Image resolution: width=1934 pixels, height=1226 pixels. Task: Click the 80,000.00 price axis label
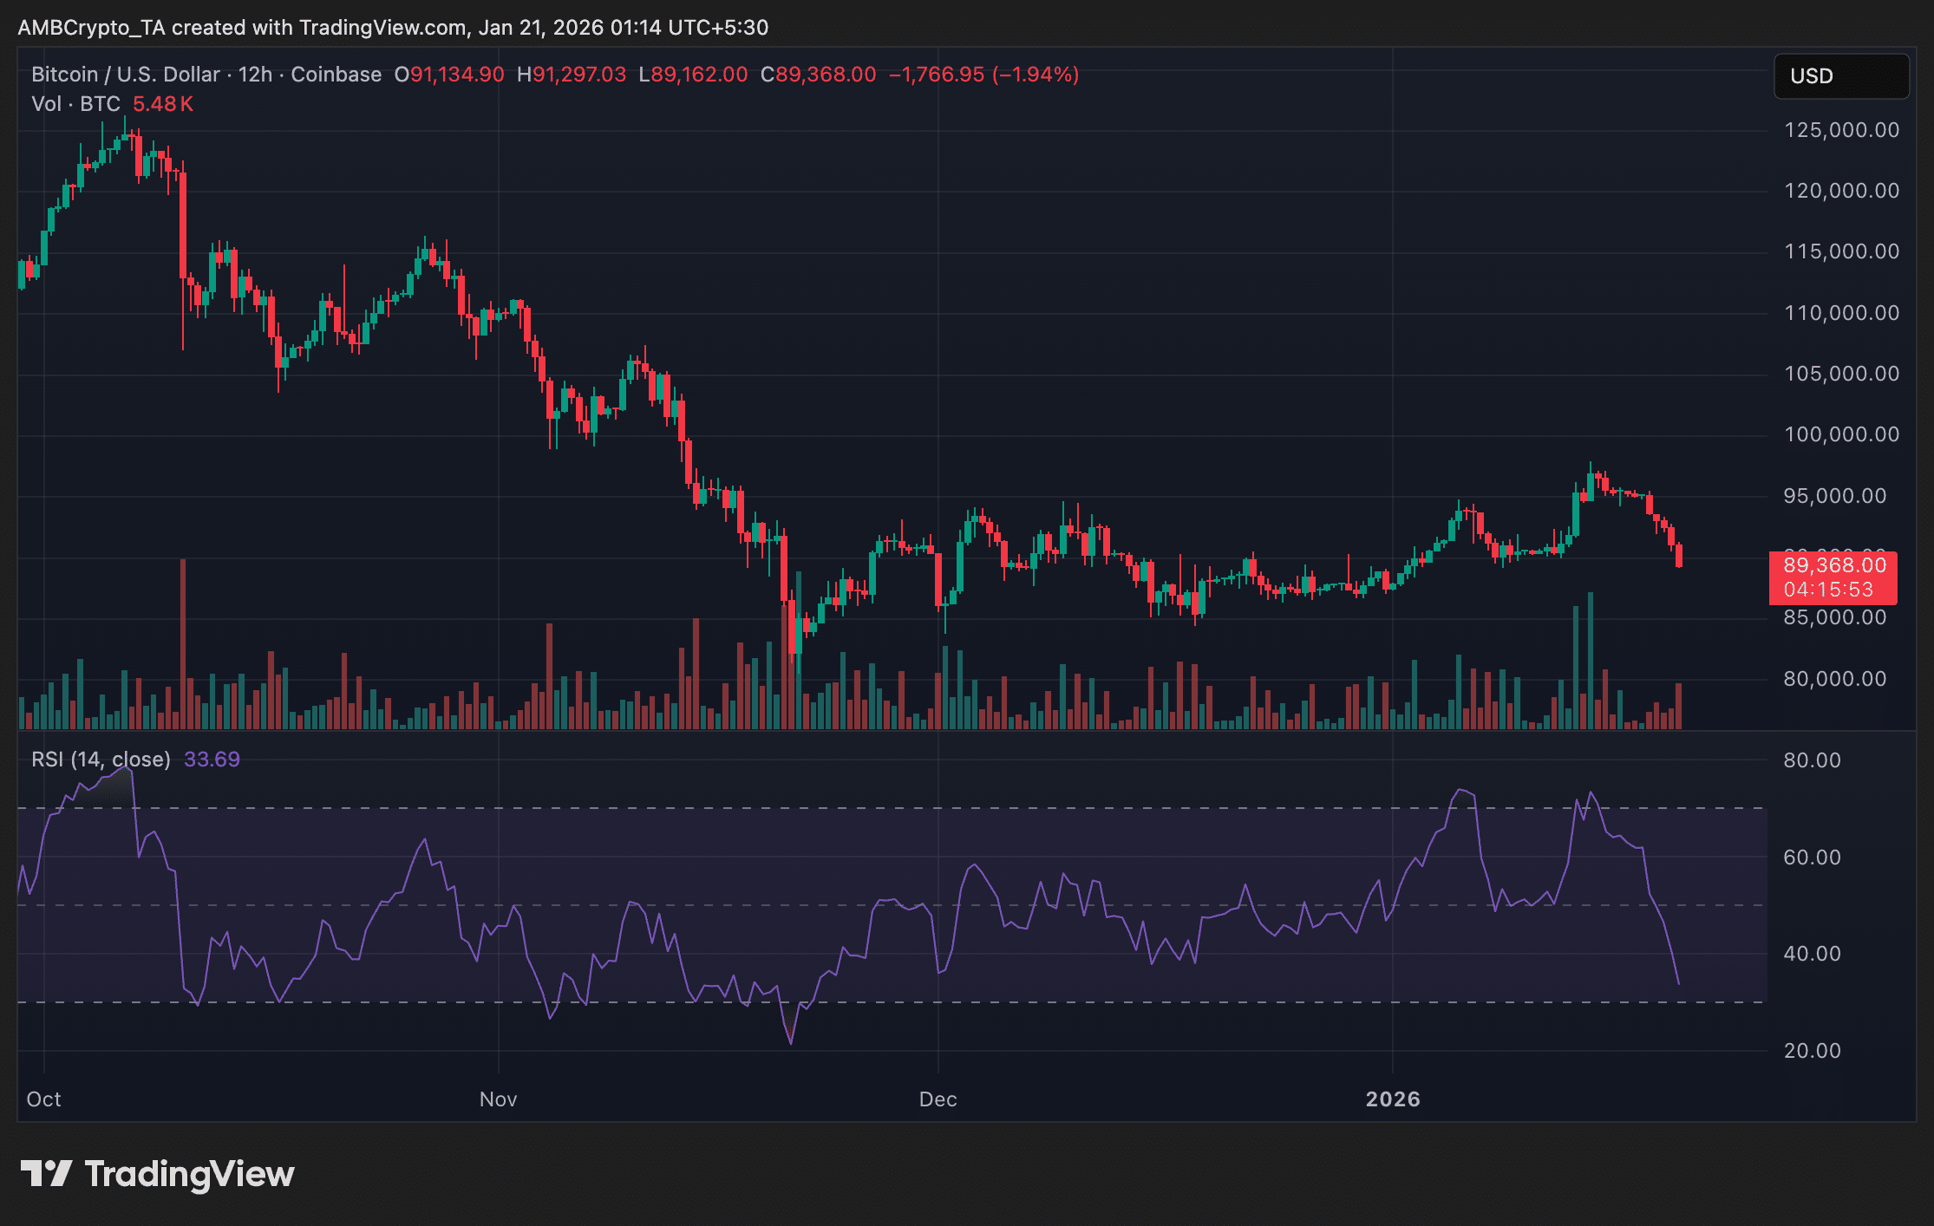[x=1834, y=679]
